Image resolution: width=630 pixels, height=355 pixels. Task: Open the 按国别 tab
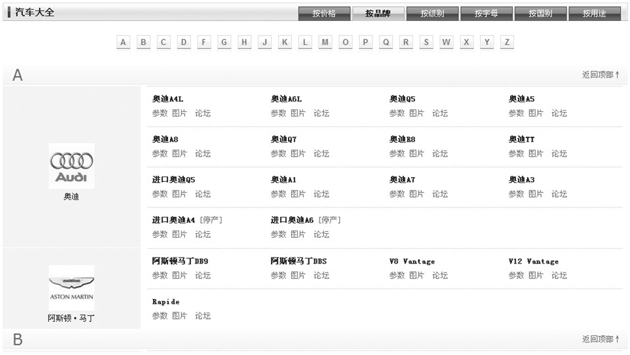click(540, 13)
